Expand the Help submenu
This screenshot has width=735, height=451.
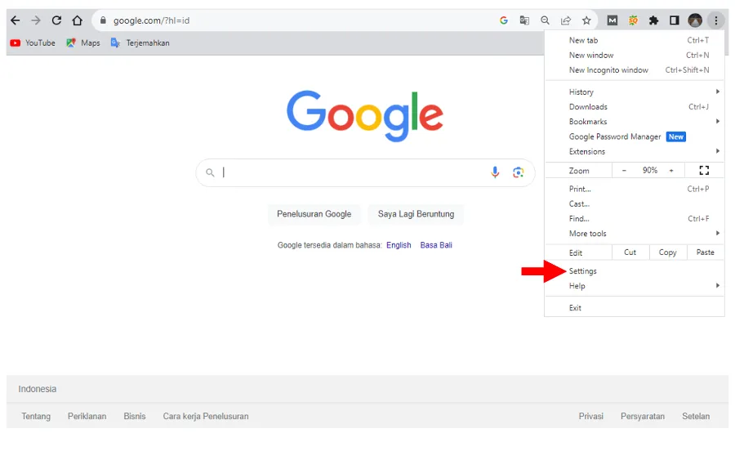click(x=635, y=286)
